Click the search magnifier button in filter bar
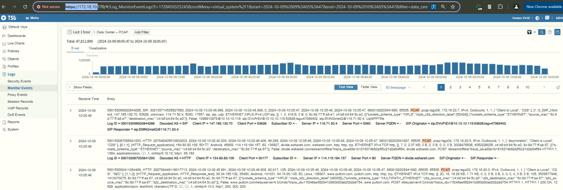 click(x=541, y=32)
